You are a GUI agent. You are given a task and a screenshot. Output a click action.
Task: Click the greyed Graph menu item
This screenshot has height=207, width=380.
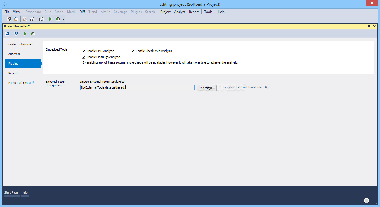[x=59, y=12]
